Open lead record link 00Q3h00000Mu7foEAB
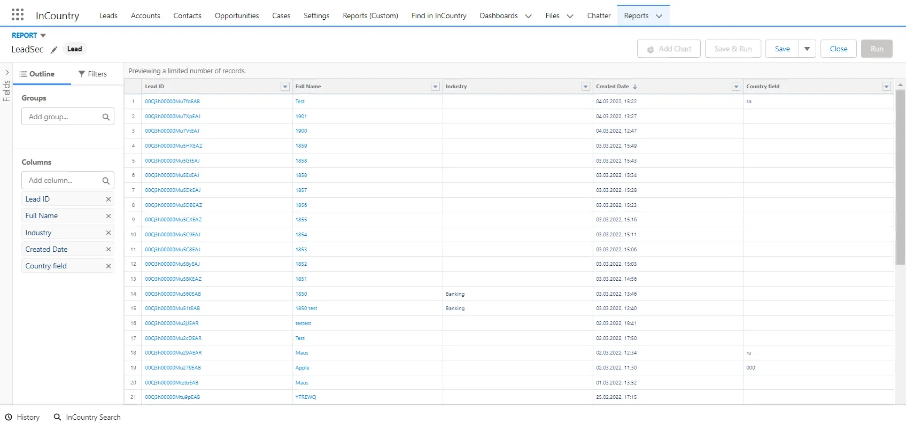 click(172, 101)
